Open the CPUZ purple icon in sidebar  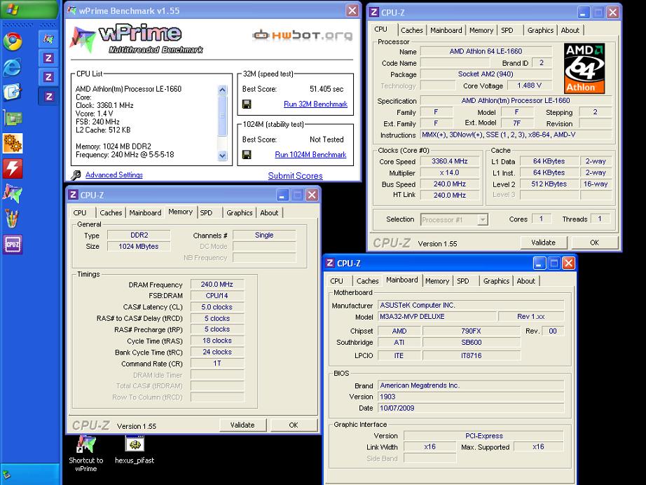pyautogui.click(x=13, y=245)
